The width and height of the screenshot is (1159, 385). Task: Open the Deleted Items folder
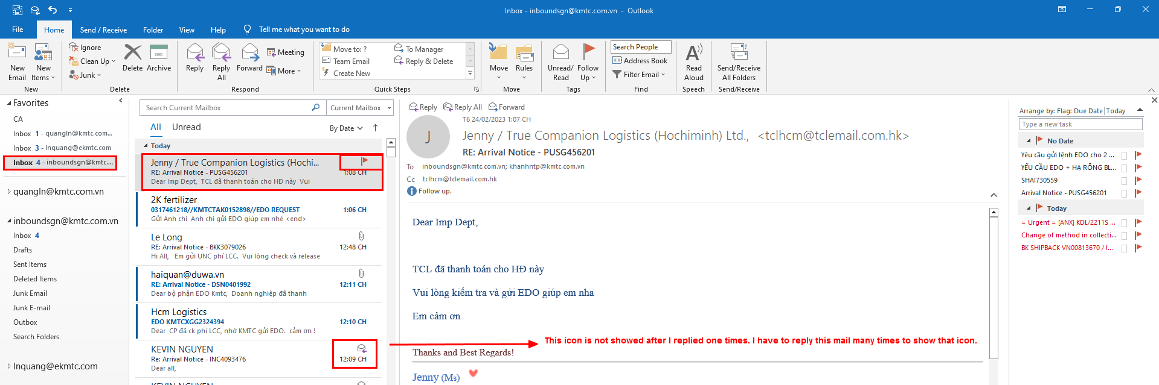click(x=35, y=279)
